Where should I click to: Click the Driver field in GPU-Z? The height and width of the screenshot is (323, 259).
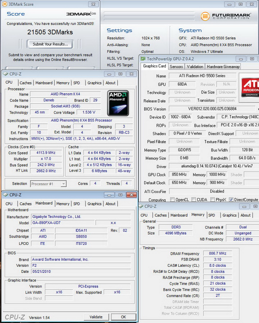[214, 166]
